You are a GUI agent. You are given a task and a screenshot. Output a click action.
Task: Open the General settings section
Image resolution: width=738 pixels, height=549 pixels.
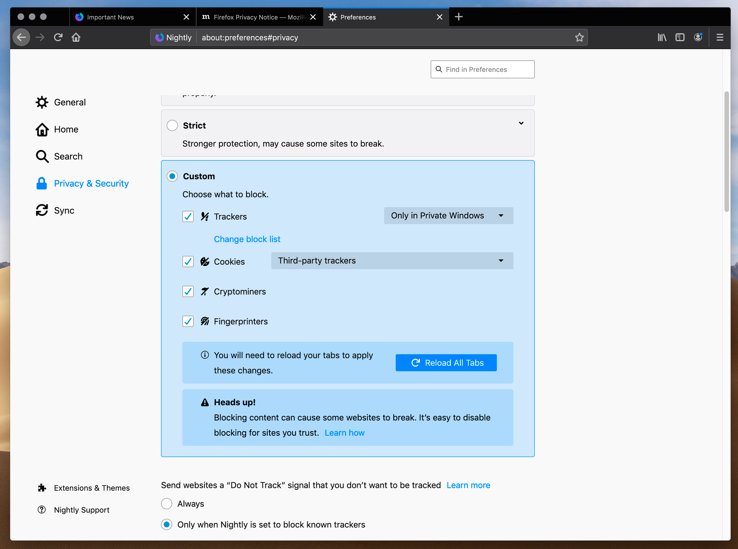[70, 102]
